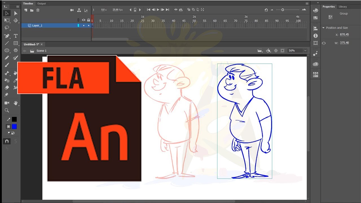
Task: Choose the Text tool
Action: click(x=16, y=36)
